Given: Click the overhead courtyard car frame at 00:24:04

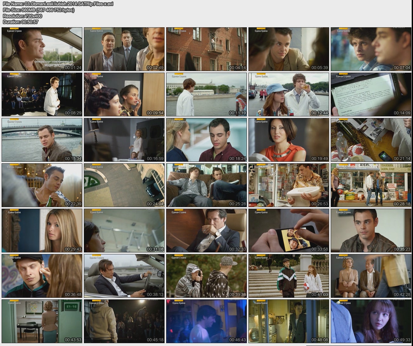Looking at the screenshot, I should click(x=124, y=185).
